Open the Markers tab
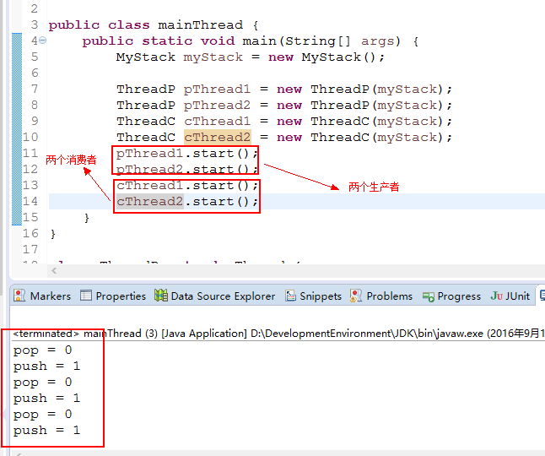Screen dimensions: 545x456 click(42, 296)
